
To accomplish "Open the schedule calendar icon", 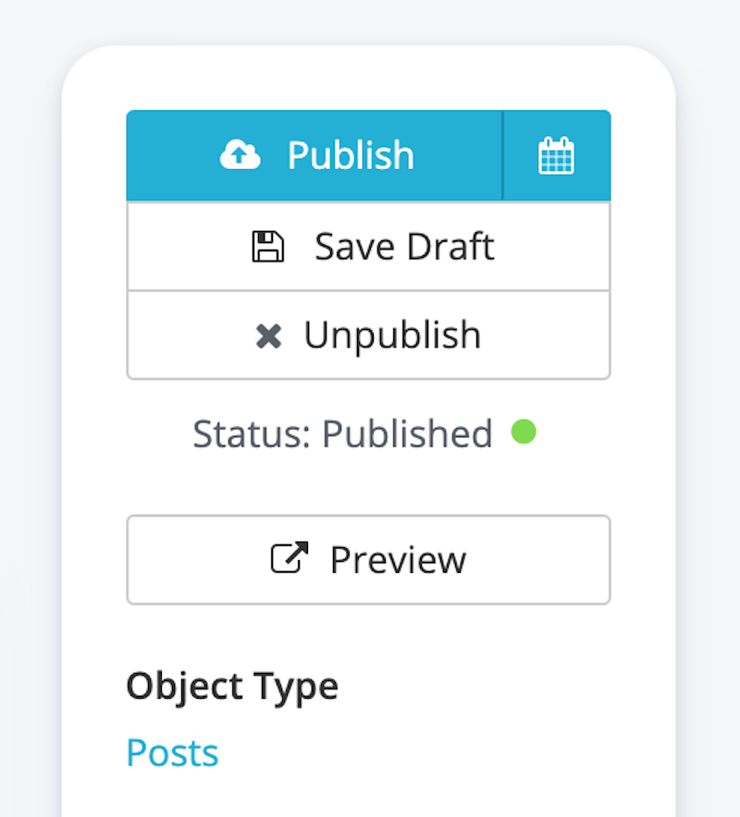I will click(556, 155).
